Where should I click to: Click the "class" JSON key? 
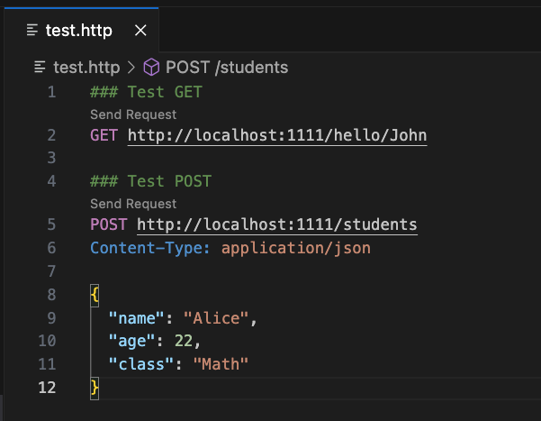click(141, 364)
